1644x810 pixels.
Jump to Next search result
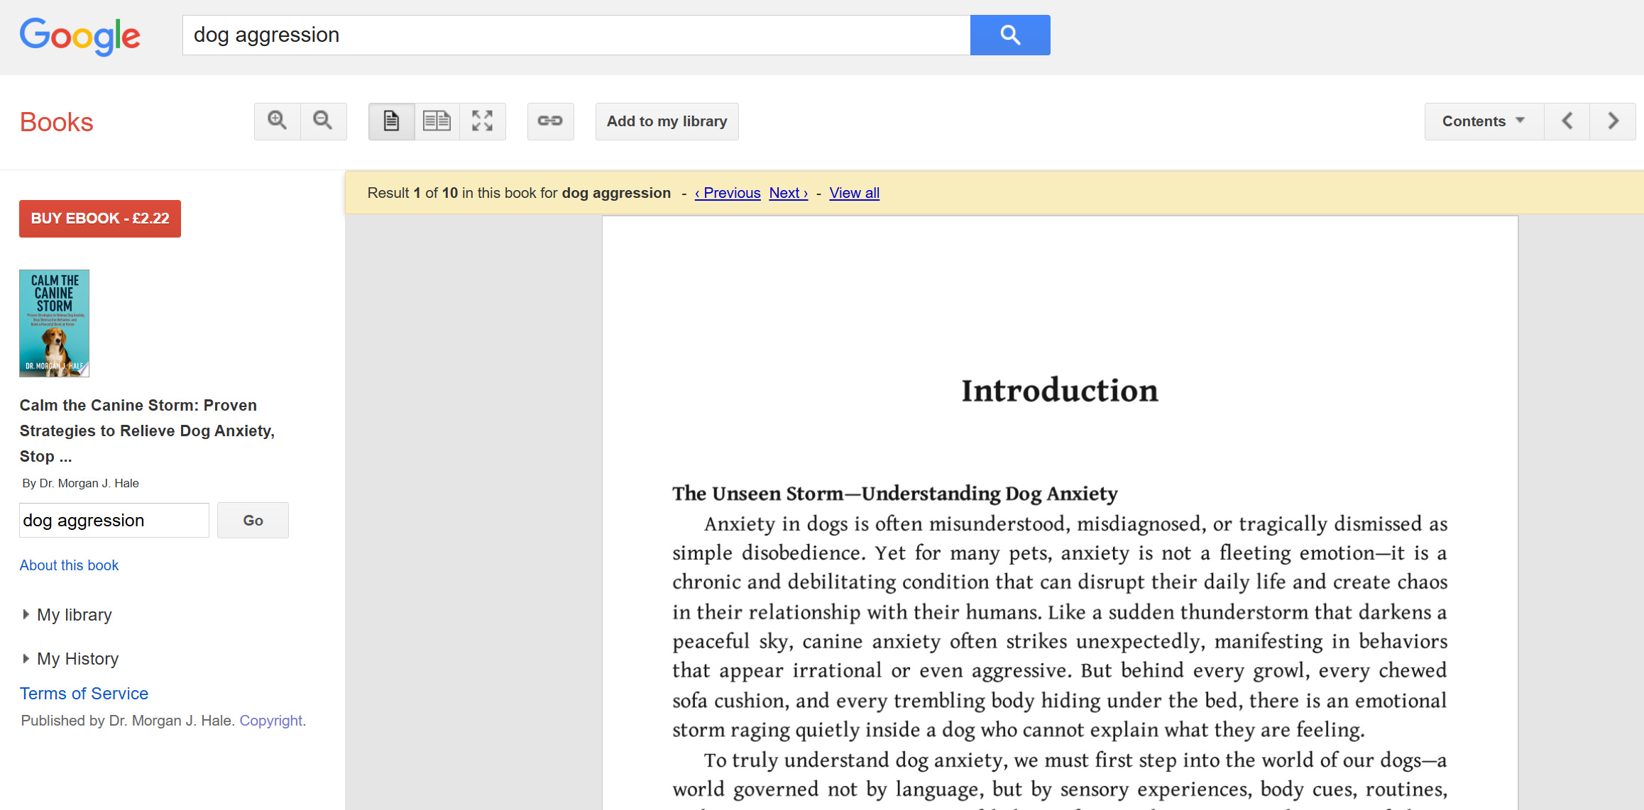pyautogui.click(x=788, y=193)
